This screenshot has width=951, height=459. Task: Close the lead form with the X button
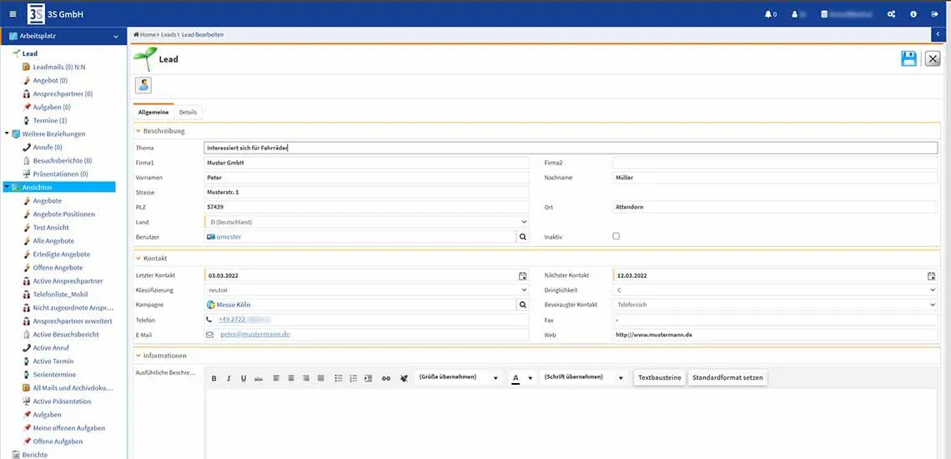pos(933,59)
